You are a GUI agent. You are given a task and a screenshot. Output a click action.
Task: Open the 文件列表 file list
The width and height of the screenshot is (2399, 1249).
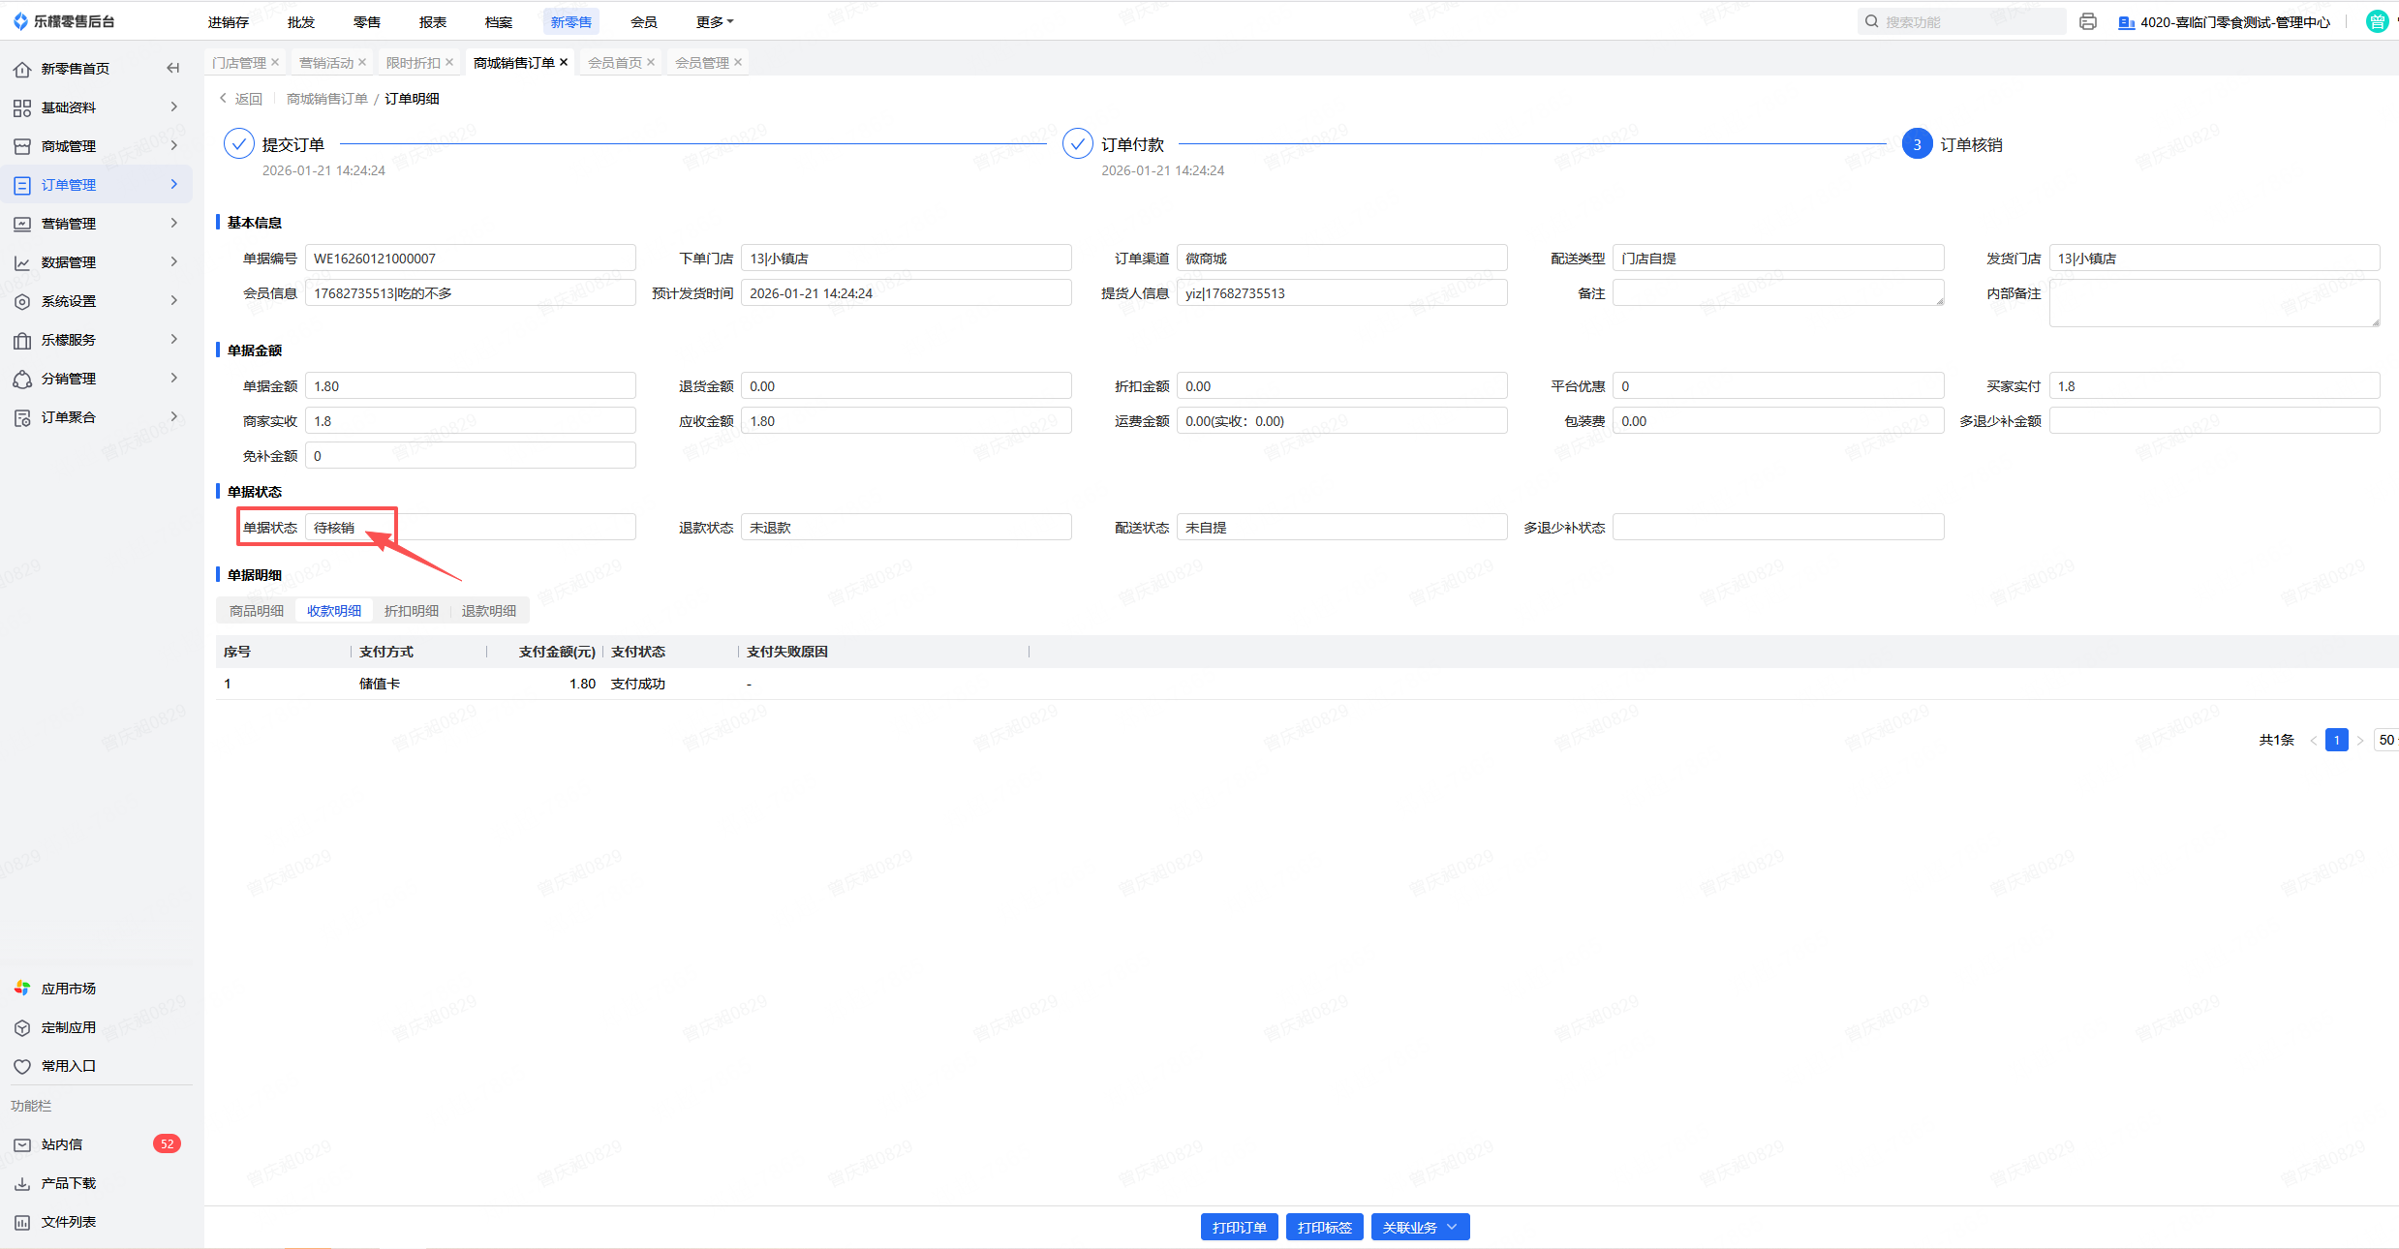coord(68,1221)
